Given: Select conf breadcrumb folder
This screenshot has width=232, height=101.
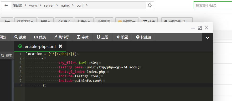Looking at the screenshot, I should tap(80, 6).
